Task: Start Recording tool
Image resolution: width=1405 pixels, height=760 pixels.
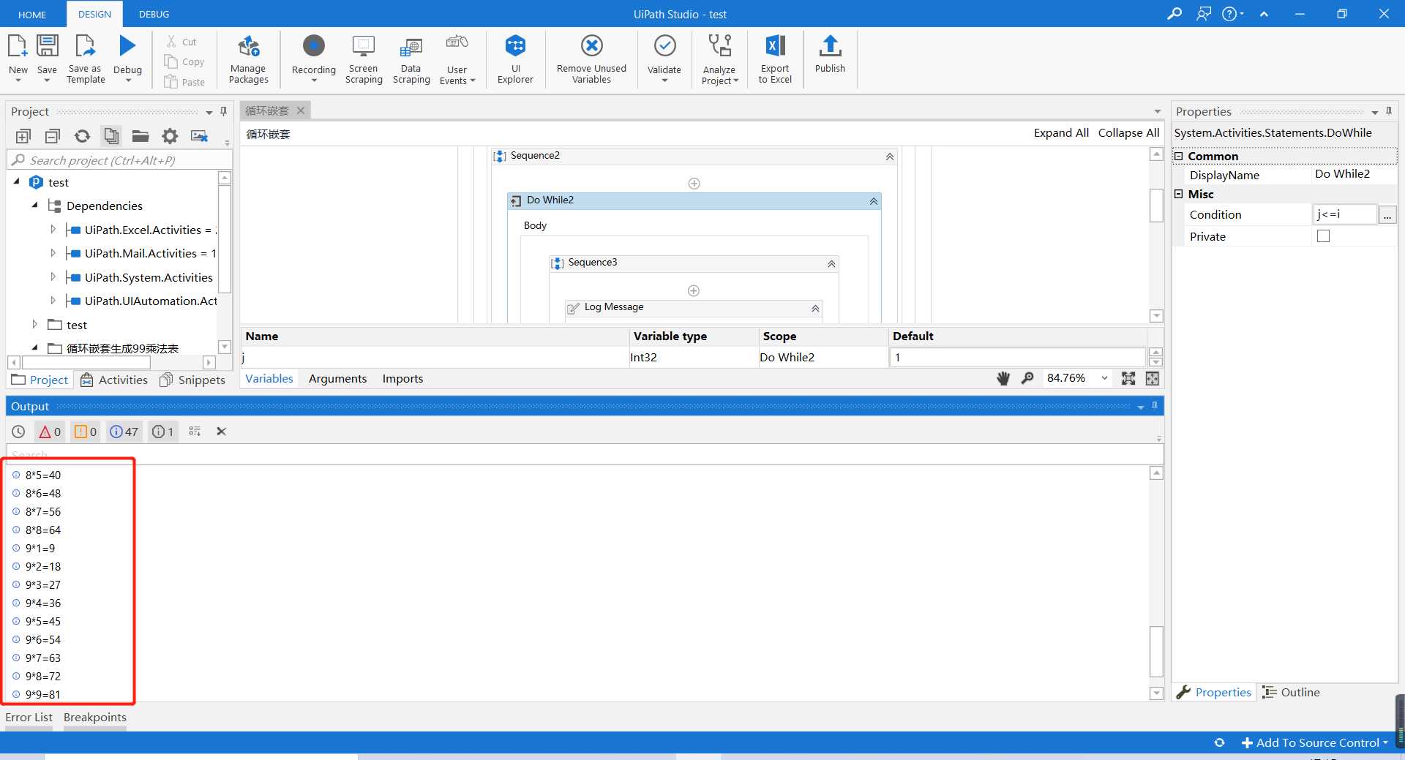Action: click(313, 46)
